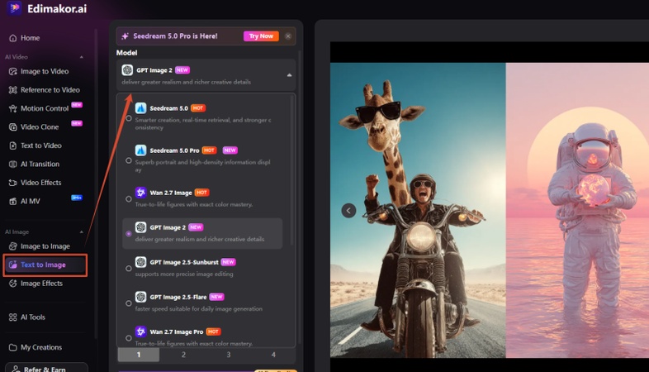Go to previous image with left arrow
Viewport: 649px width, 372px height.
coord(348,211)
